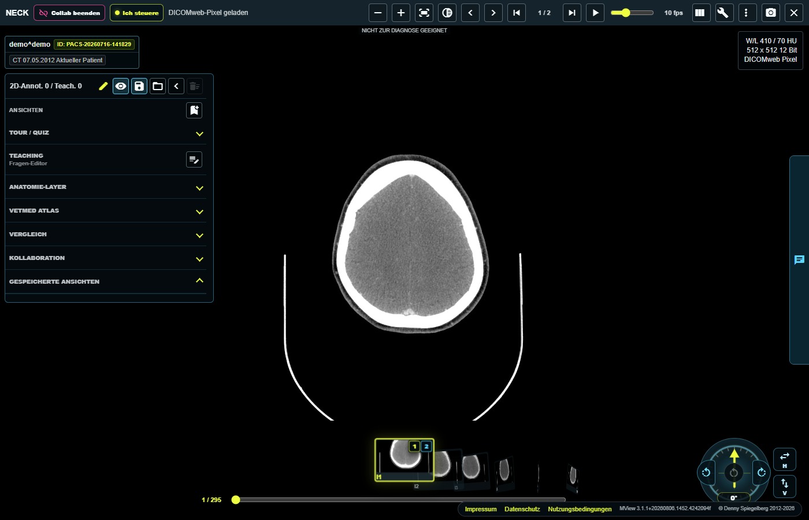Click the 2D-Annot. 0 / Teach. 0 label
This screenshot has width=809, height=520.
point(46,86)
